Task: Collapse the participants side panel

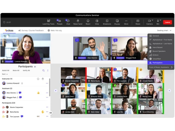Action: click(x=50, y=113)
